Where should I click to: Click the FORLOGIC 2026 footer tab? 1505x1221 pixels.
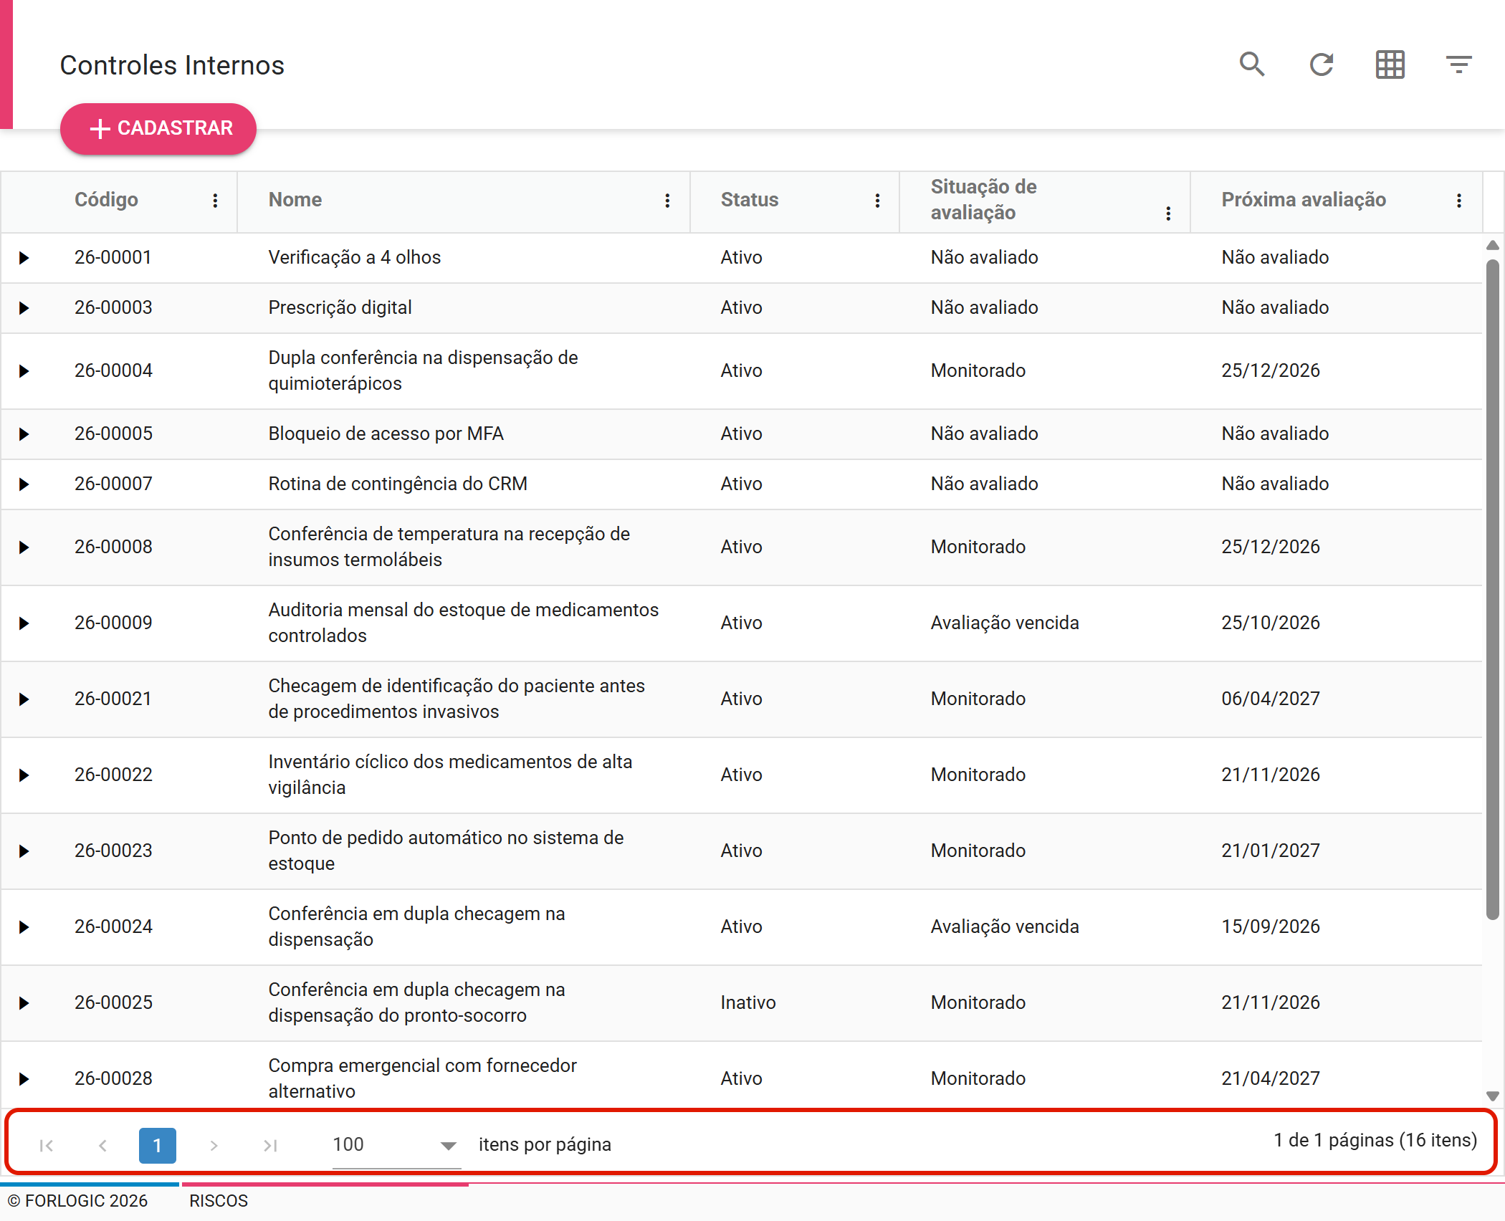coord(79,1201)
